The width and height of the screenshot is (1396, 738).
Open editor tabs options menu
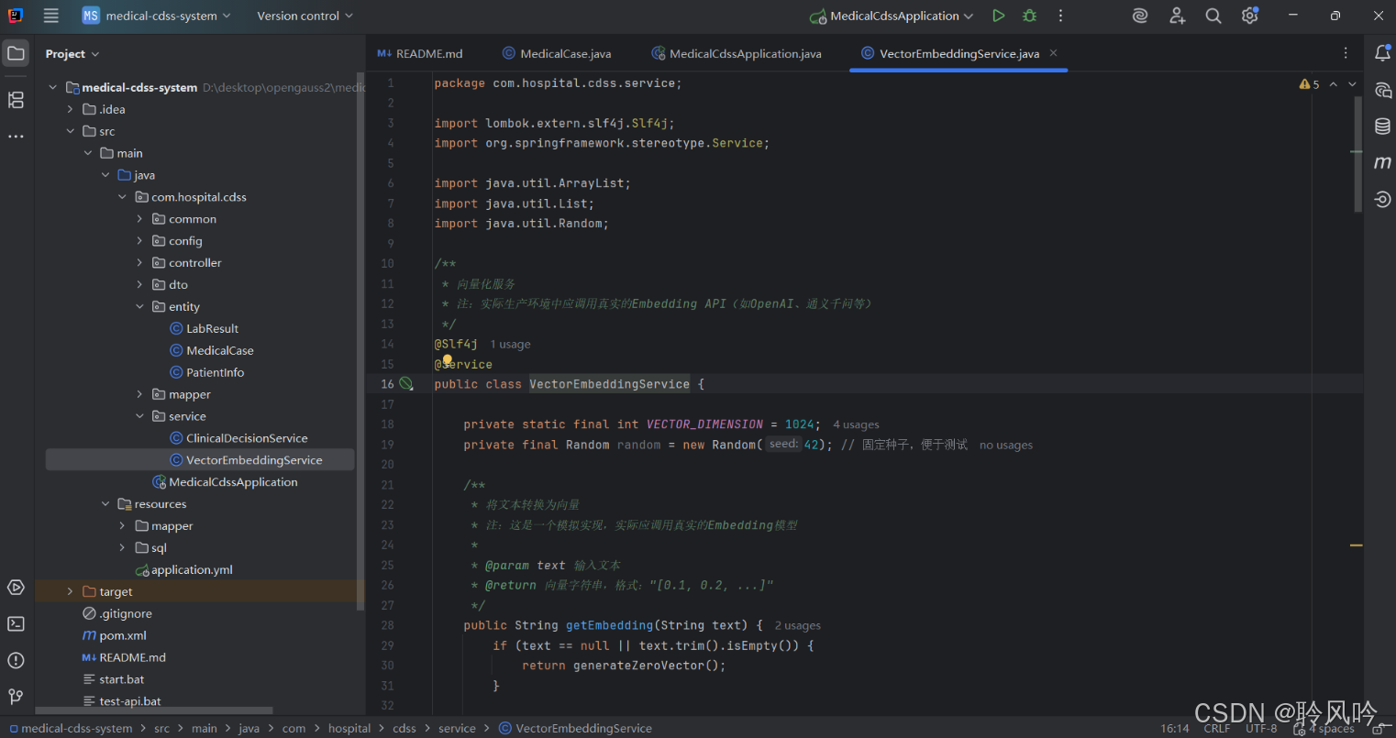click(1346, 53)
